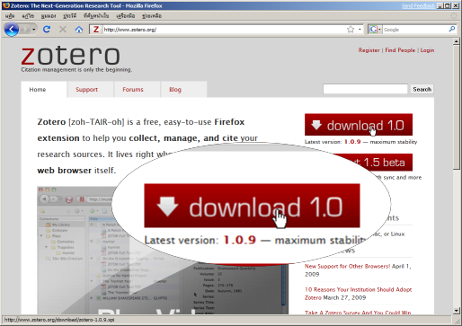Image resolution: width=462 pixels, height=326 pixels.
Task: Go back with the blue Back arrow
Action: 12,30
